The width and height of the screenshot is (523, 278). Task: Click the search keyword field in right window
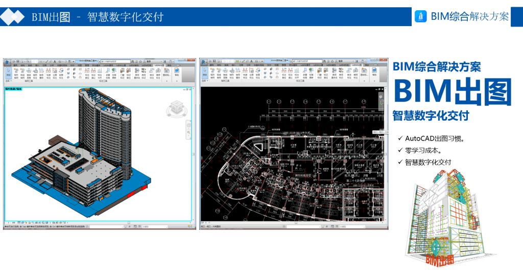[307, 61]
